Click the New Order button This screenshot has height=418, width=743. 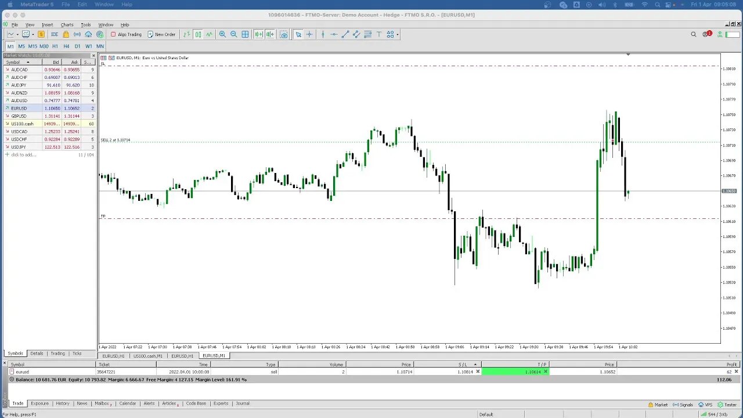click(161, 34)
